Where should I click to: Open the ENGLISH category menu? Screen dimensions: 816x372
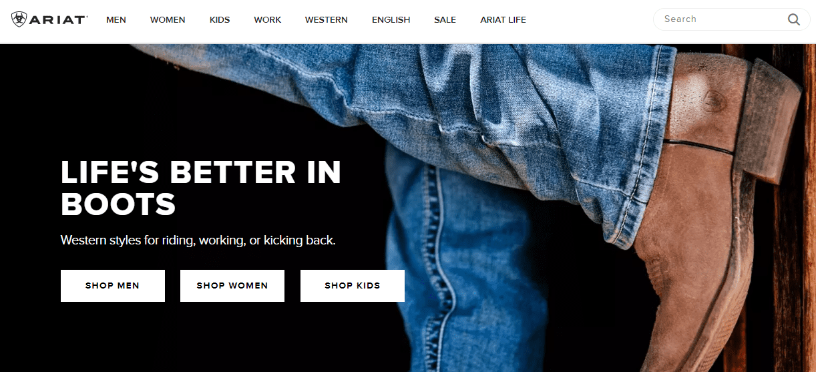point(391,20)
